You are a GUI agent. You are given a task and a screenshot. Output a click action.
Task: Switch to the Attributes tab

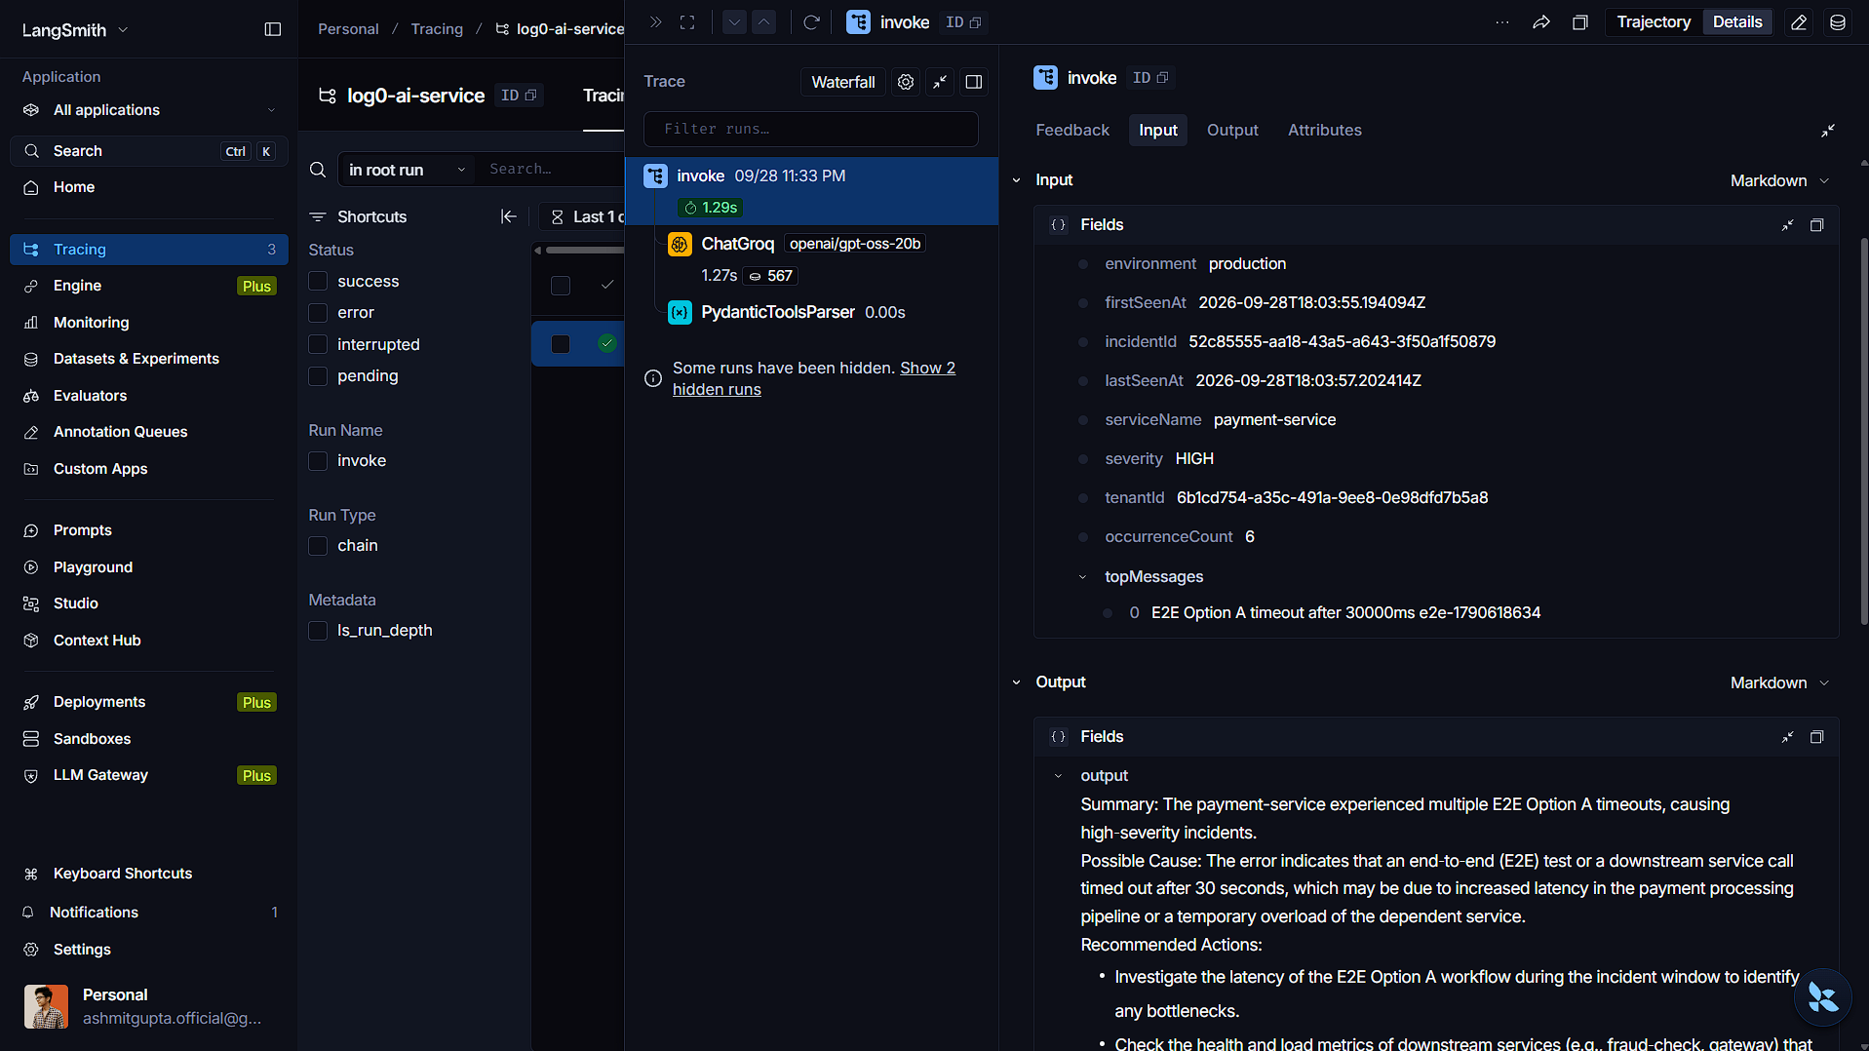(x=1324, y=130)
